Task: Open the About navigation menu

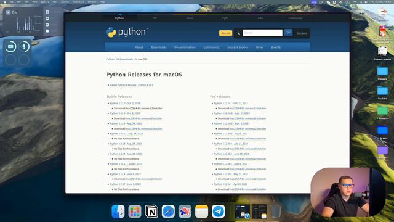Action: (139, 47)
